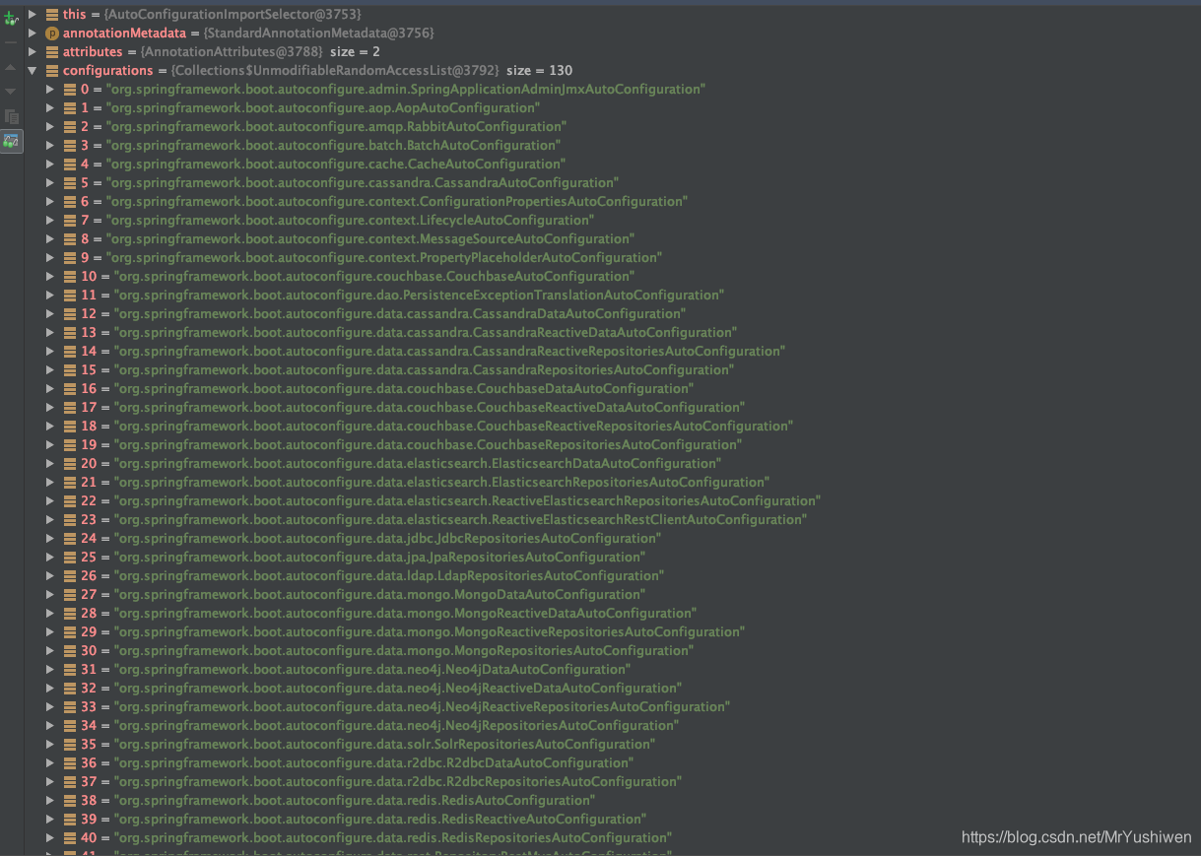Expand element 5 CassandraAutoConfiguration arrow
The width and height of the screenshot is (1201, 856).
point(50,183)
